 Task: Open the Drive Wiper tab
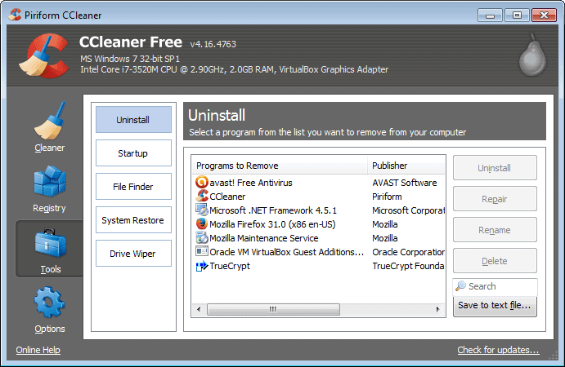tap(133, 254)
